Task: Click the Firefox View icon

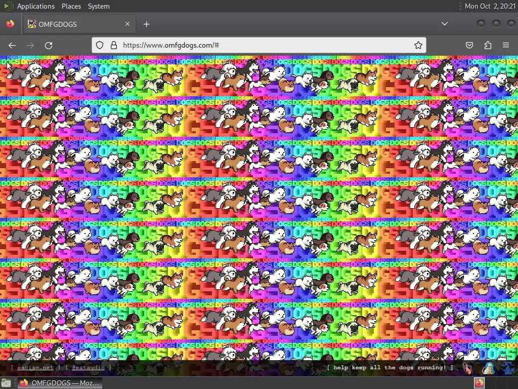Action: 10,24
